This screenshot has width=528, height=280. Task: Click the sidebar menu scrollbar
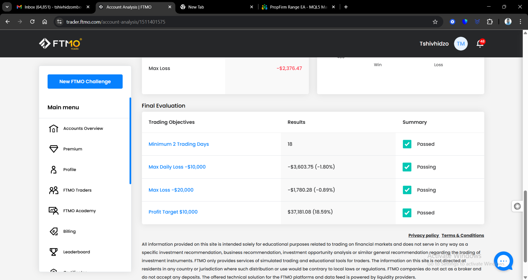click(130, 141)
